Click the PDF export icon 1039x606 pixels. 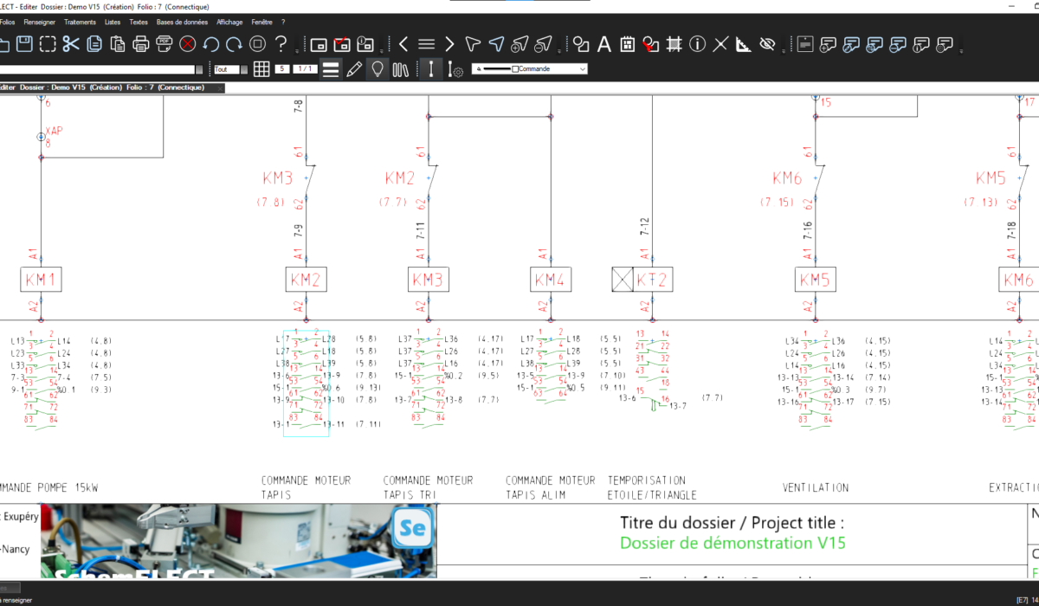165,43
